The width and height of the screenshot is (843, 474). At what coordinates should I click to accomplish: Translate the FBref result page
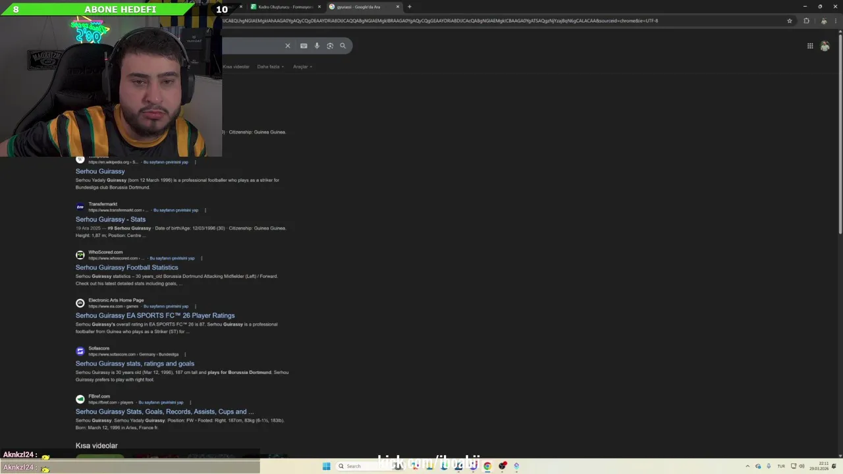pyautogui.click(x=161, y=402)
